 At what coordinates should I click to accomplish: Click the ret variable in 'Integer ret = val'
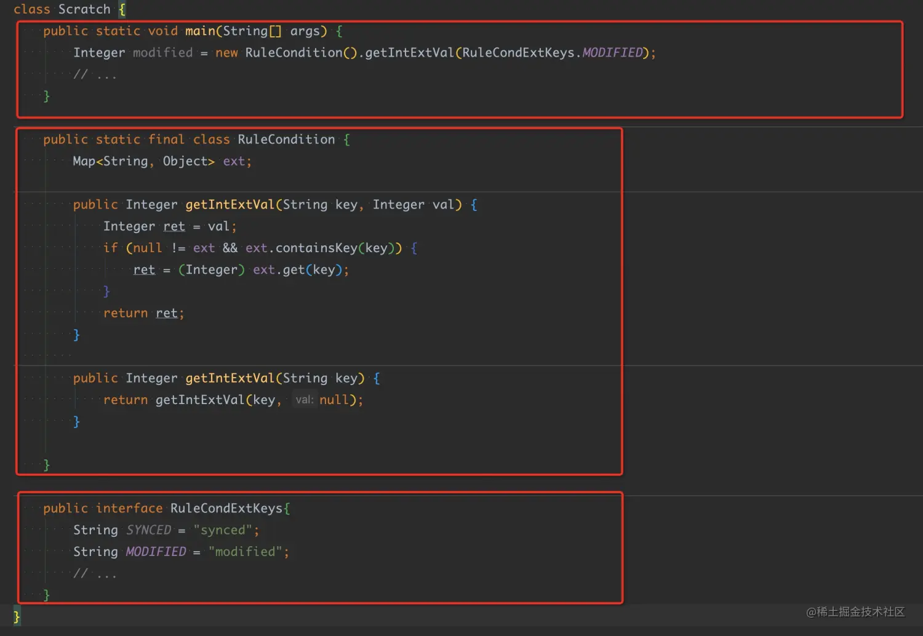174,226
